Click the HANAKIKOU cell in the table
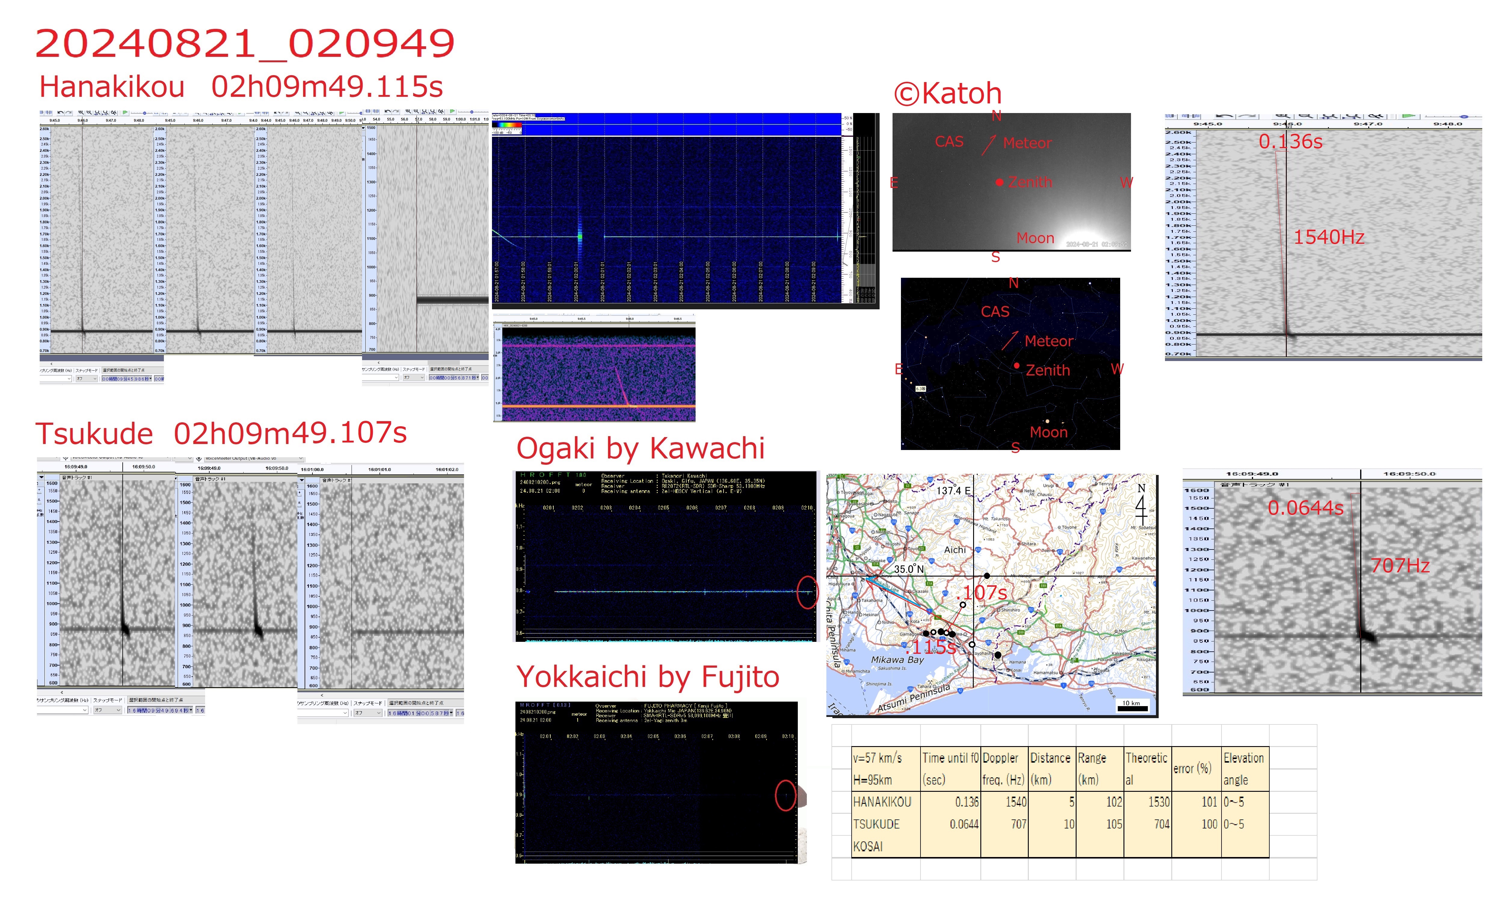This screenshot has width=1506, height=897. 882,802
